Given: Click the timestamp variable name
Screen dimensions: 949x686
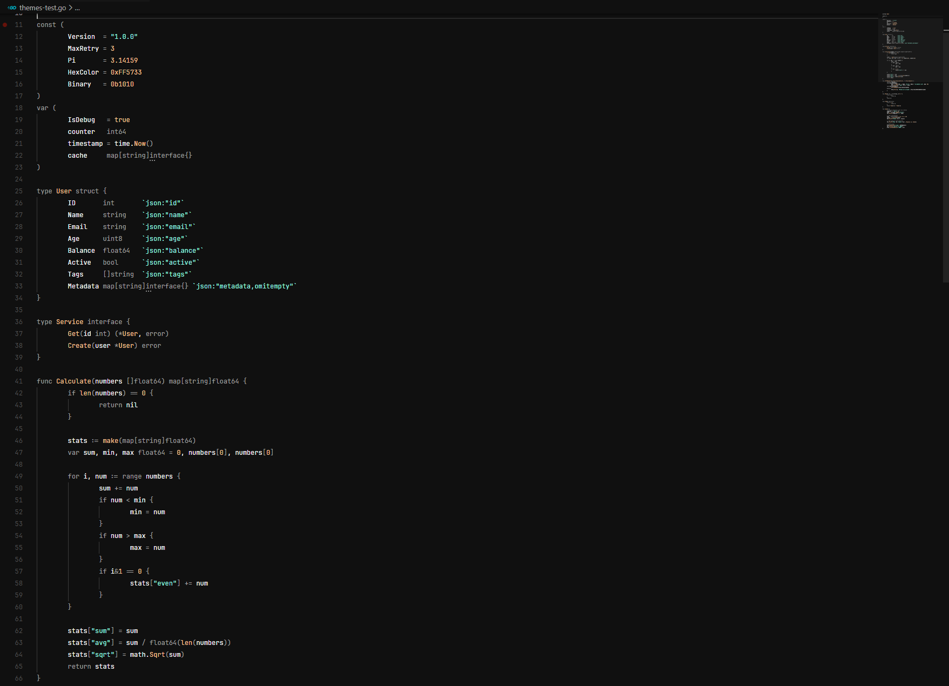Looking at the screenshot, I should (85, 144).
